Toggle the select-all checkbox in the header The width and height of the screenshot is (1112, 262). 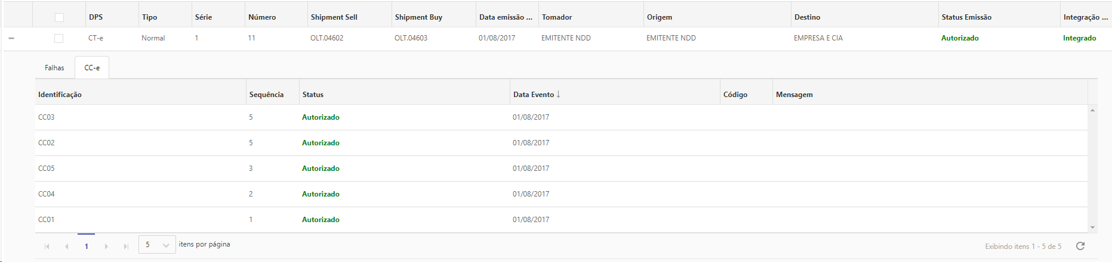click(59, 17)
